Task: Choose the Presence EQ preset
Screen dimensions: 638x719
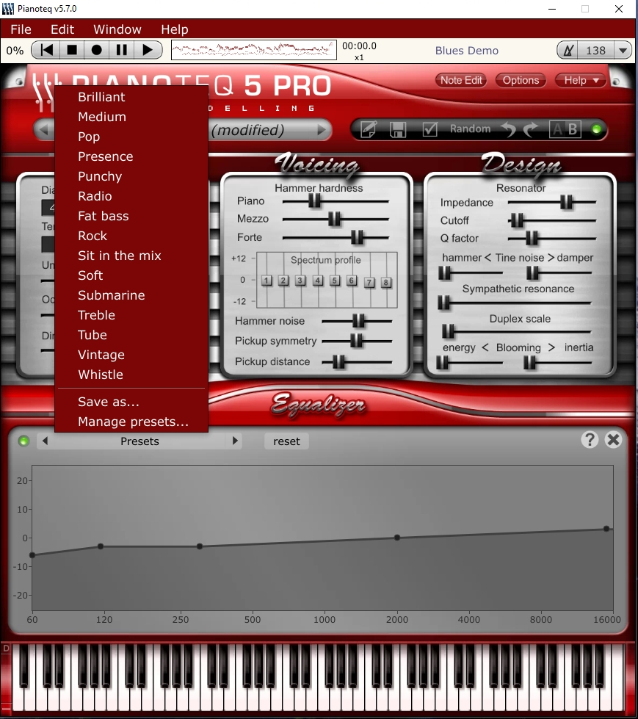Action: (131, 156)
